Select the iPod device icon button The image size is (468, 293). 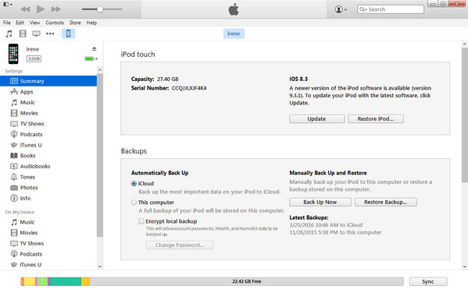tap(68, 34)
